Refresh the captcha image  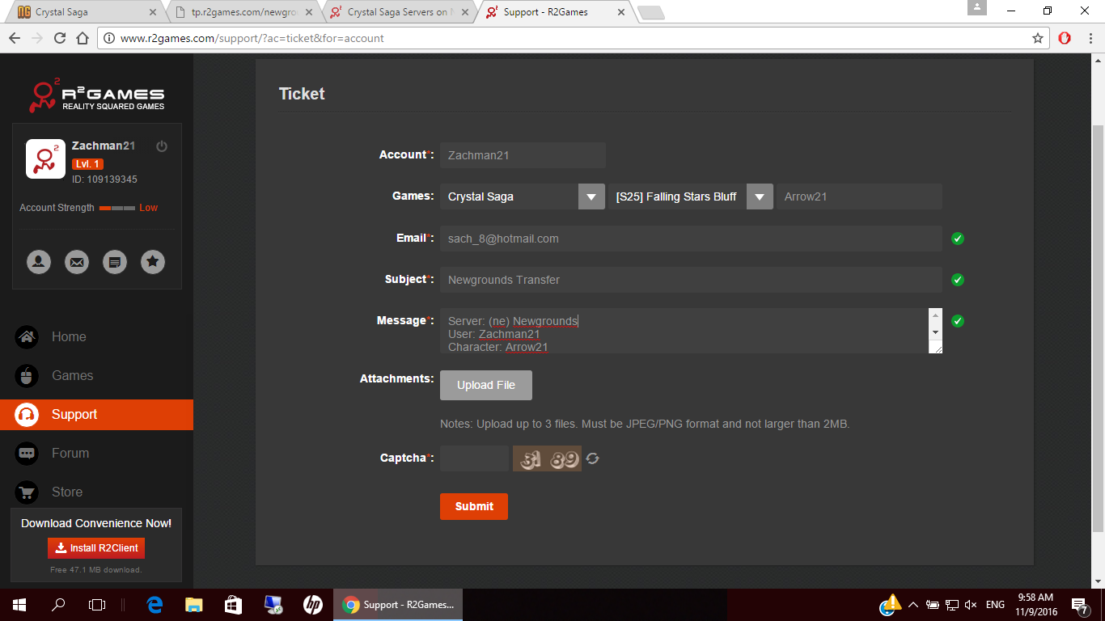pos(593,458)
